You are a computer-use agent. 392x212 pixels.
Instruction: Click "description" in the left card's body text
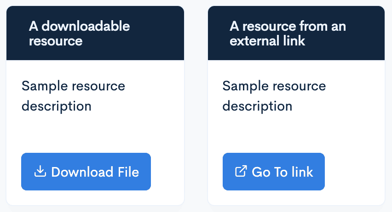pyautogui.click(x=57, y=106)
